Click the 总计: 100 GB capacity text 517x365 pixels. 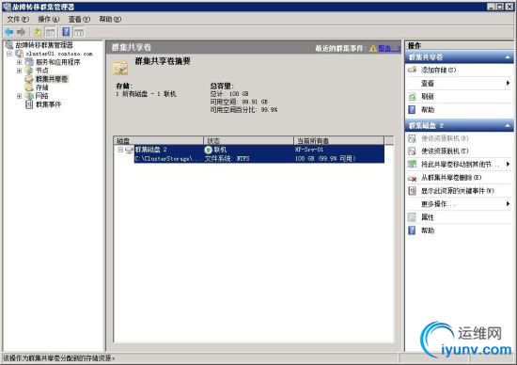(x=229, y=94)
